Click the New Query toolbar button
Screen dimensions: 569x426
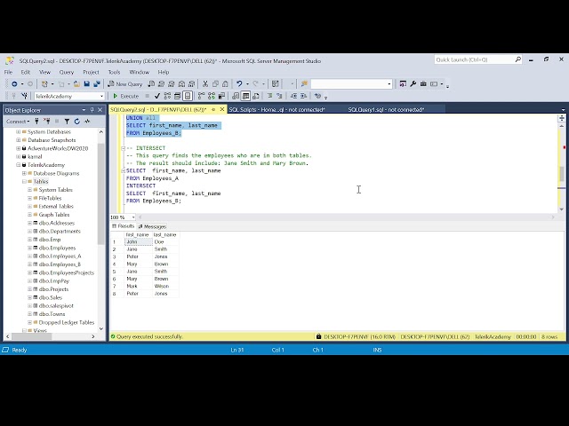click(125, 84)
